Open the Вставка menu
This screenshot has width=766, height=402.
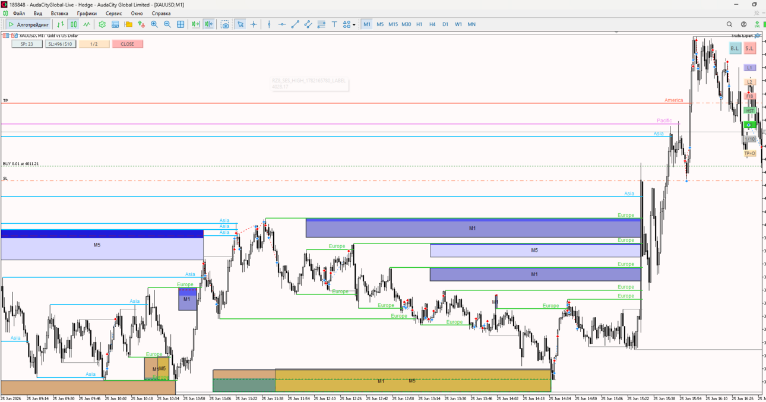point(59,13)
